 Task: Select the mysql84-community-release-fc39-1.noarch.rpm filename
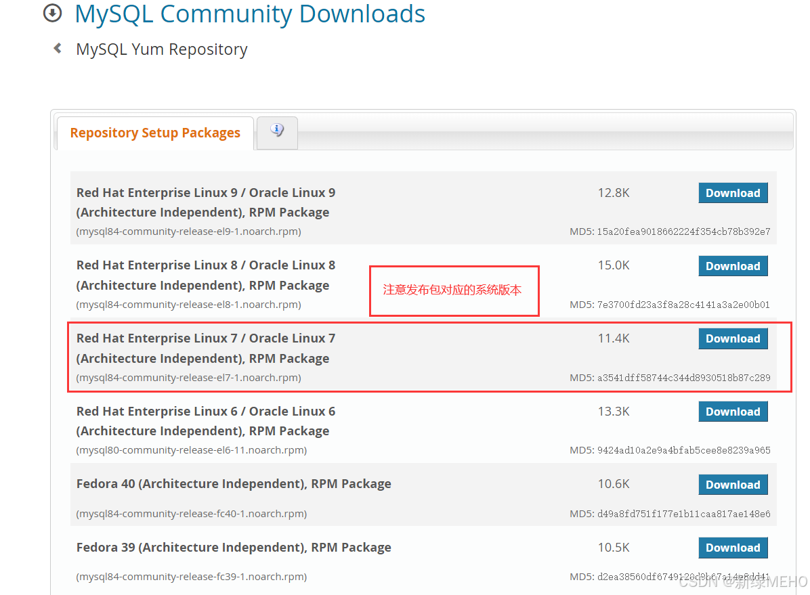pyautogui.click(x=191, y=577)
